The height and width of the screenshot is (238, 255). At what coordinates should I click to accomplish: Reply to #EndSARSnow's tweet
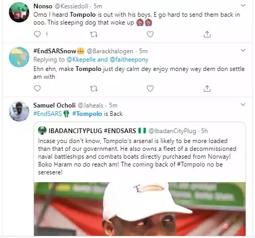(37, 88)
